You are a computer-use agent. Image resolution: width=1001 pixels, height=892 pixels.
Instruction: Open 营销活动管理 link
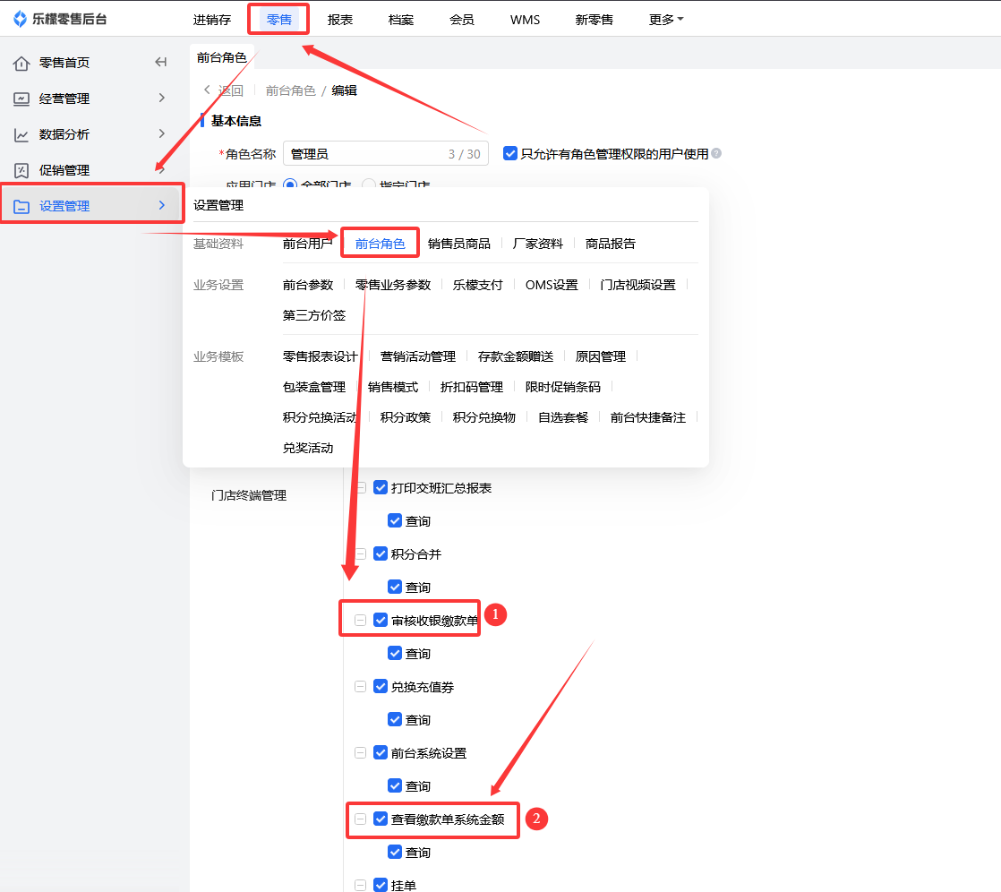pos(418,356)
